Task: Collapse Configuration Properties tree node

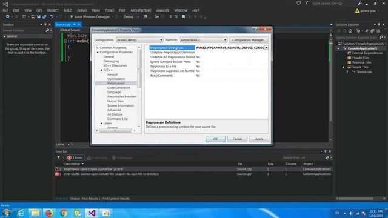Action: point(98,52)
